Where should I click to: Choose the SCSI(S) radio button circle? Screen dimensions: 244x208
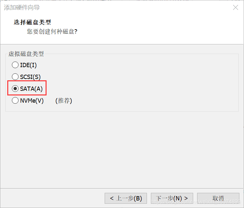click(15, 77)
